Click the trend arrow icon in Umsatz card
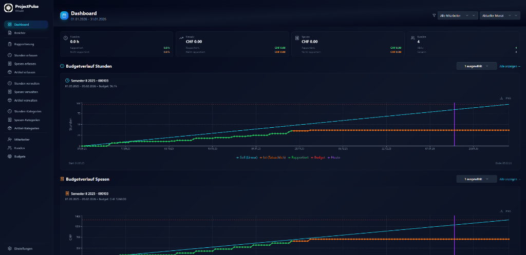Screen dimensions: 526x255 click(x=181, y=38)
